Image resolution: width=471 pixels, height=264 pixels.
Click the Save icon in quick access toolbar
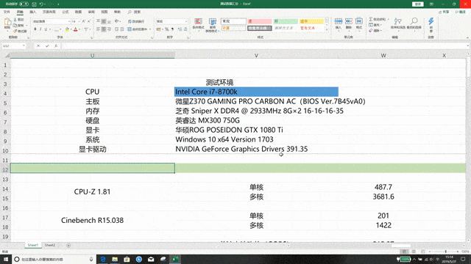click(35, 4)
